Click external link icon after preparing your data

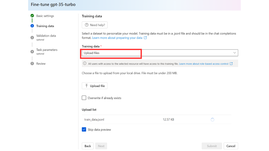pos(145,38)
